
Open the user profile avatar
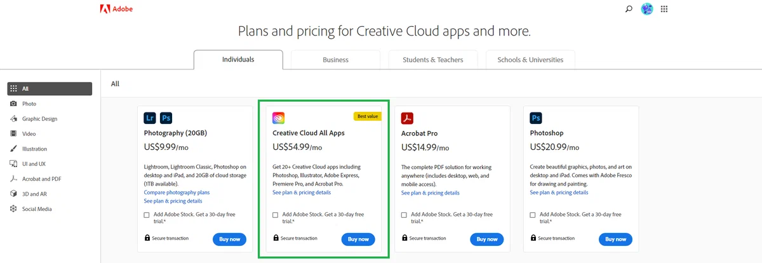647,9
